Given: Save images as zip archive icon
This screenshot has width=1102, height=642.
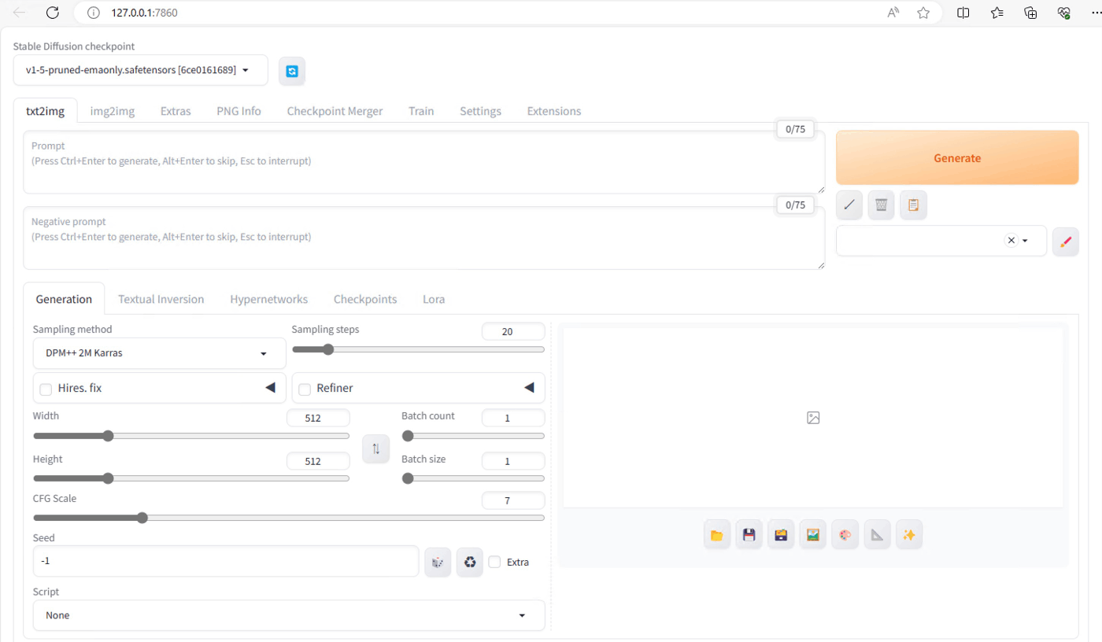Looking at the screenshot, I should (781, 535).
